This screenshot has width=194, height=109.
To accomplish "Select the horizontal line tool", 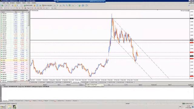I will (11, 8).
